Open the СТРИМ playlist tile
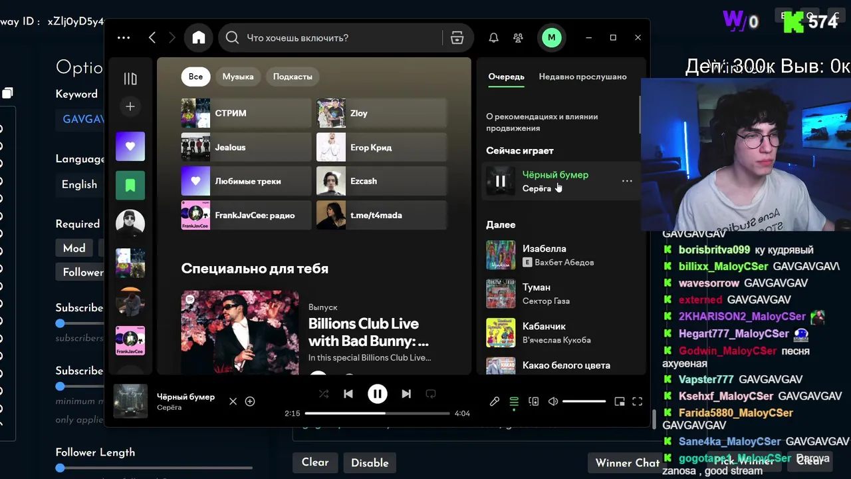This screenshot has height=479, width=851. click(x=246, y=113)
